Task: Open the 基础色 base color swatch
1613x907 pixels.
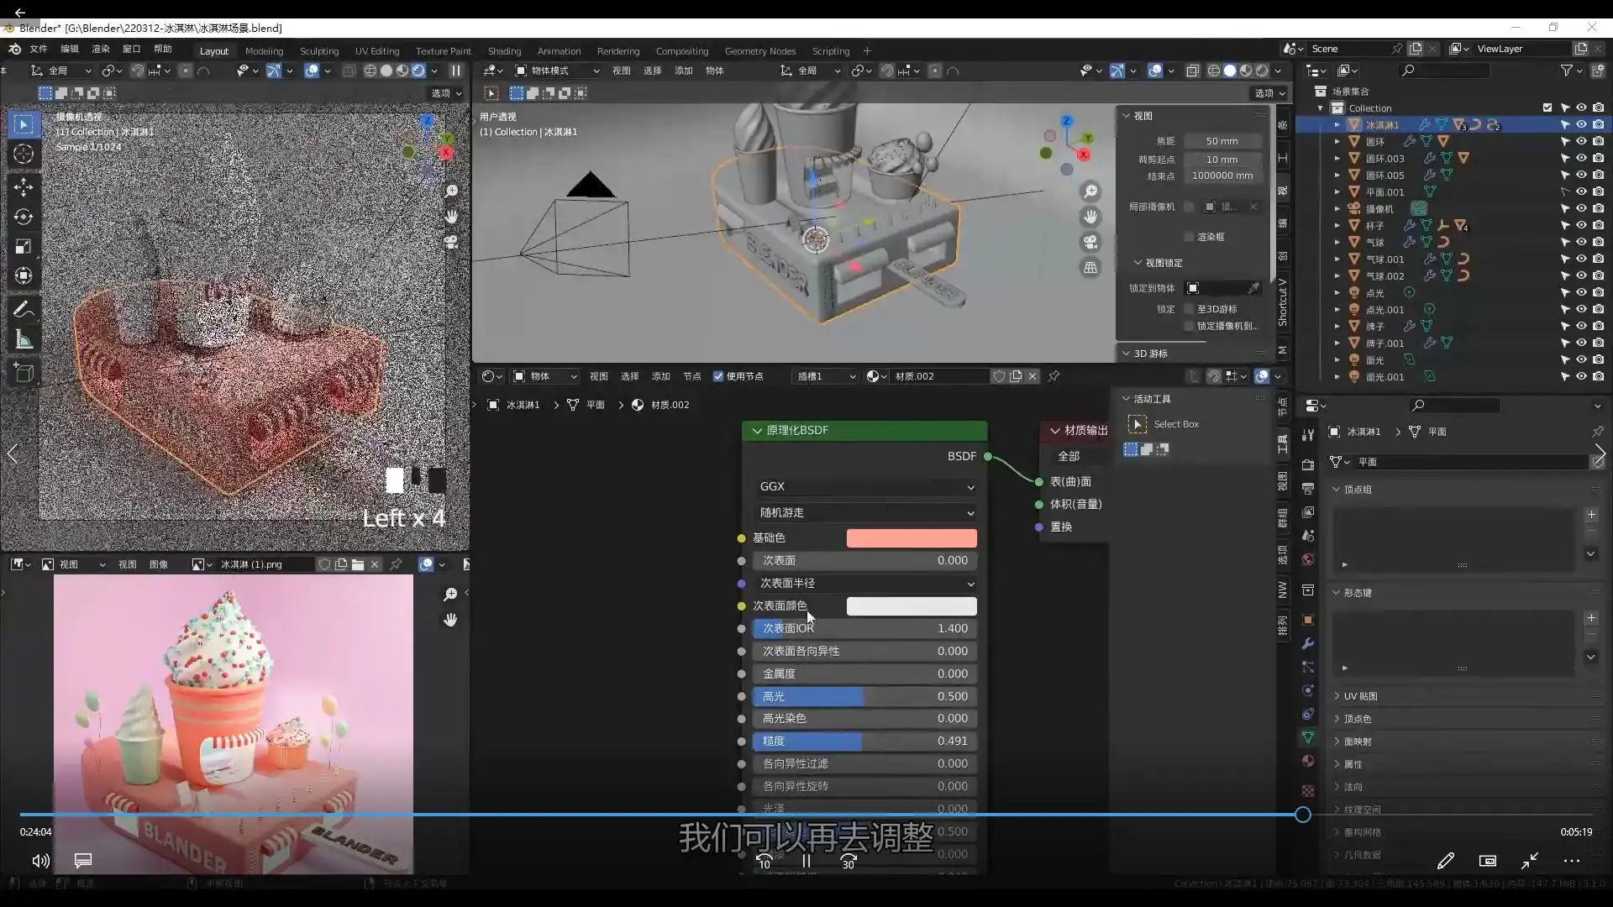Action: 912,538
